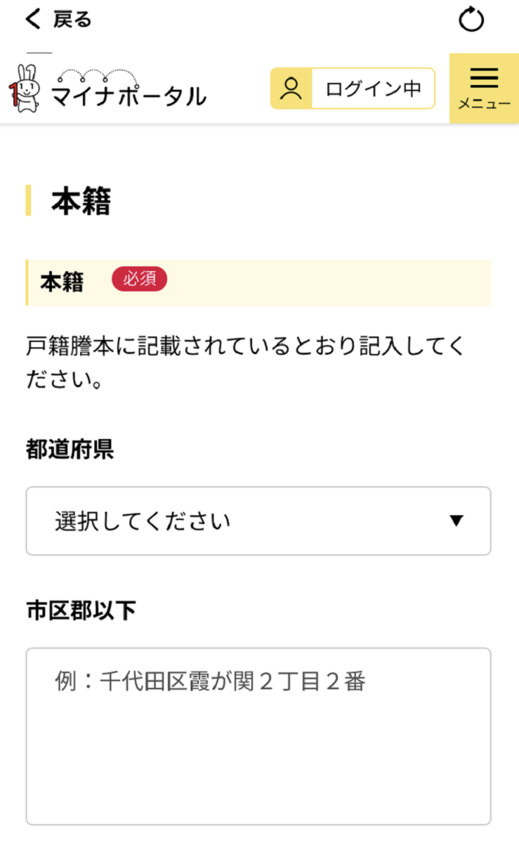Click the rabbit mascot logo

[26, 88]
